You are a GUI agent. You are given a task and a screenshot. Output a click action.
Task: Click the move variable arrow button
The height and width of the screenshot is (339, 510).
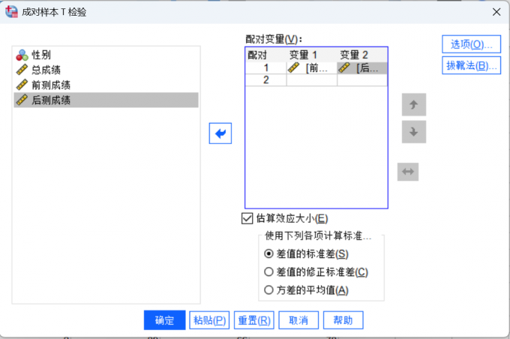point(220,133)
